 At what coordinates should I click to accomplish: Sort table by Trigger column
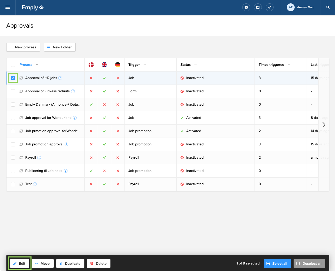(134, 65)
